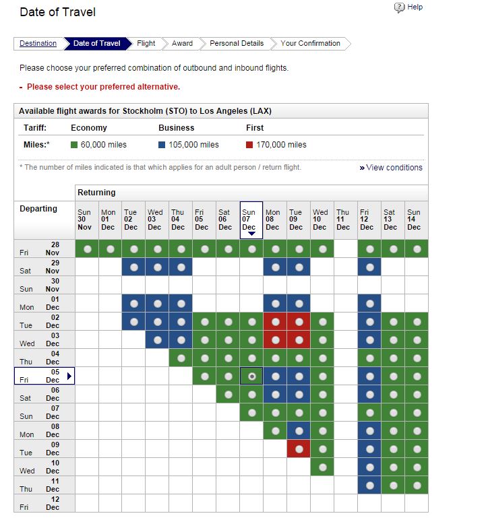The height and width of the screenshot is (524, 486).
Task: Select departing Thu 11 Dec, returning Sun 14 Dec
Action: tap(417, 486)
